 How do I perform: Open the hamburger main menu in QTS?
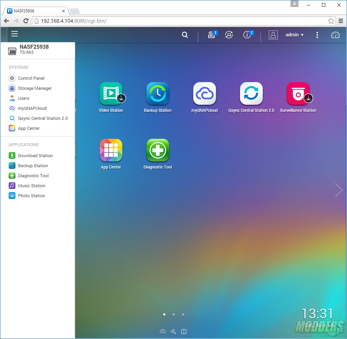(15, 34)
